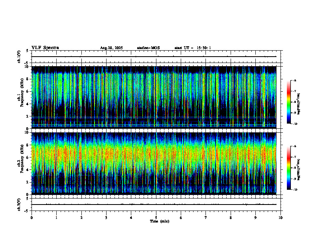Click the "ch.1(V)" waveform axis label
The width and height of the screenshot is (316, 244).
(x=19, y=57)
